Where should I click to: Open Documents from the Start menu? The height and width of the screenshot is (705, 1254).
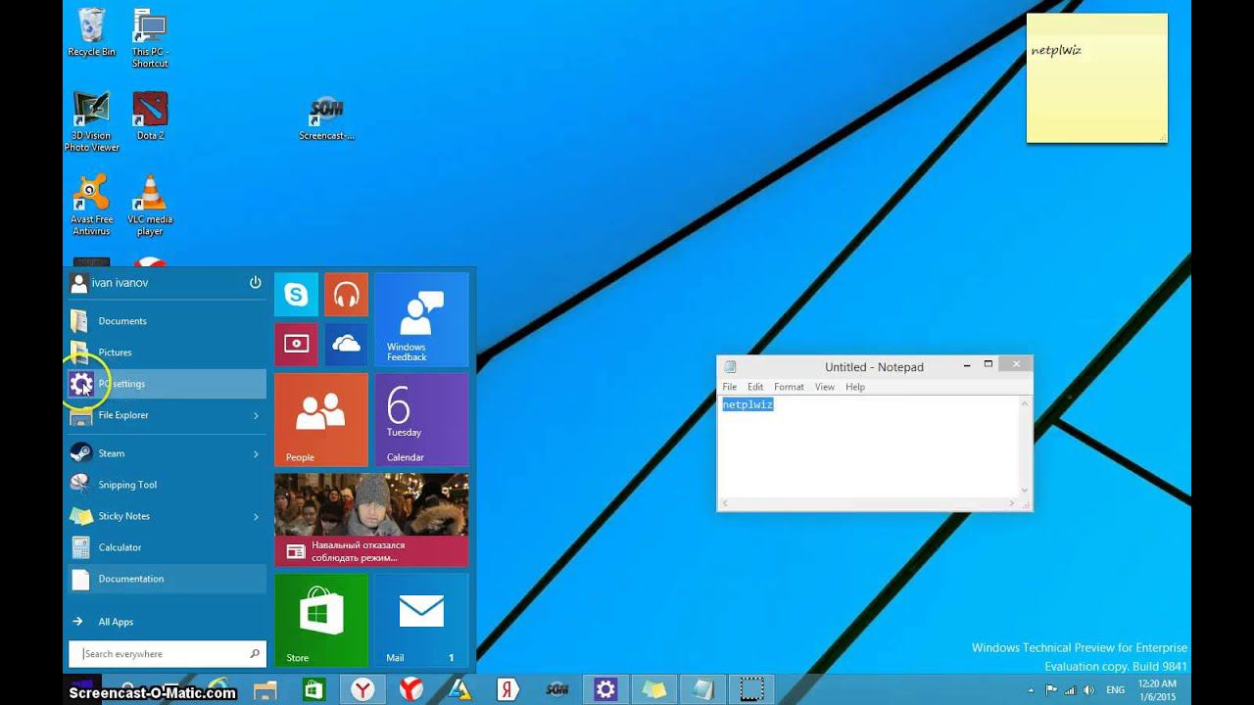(x=167, y=321)
